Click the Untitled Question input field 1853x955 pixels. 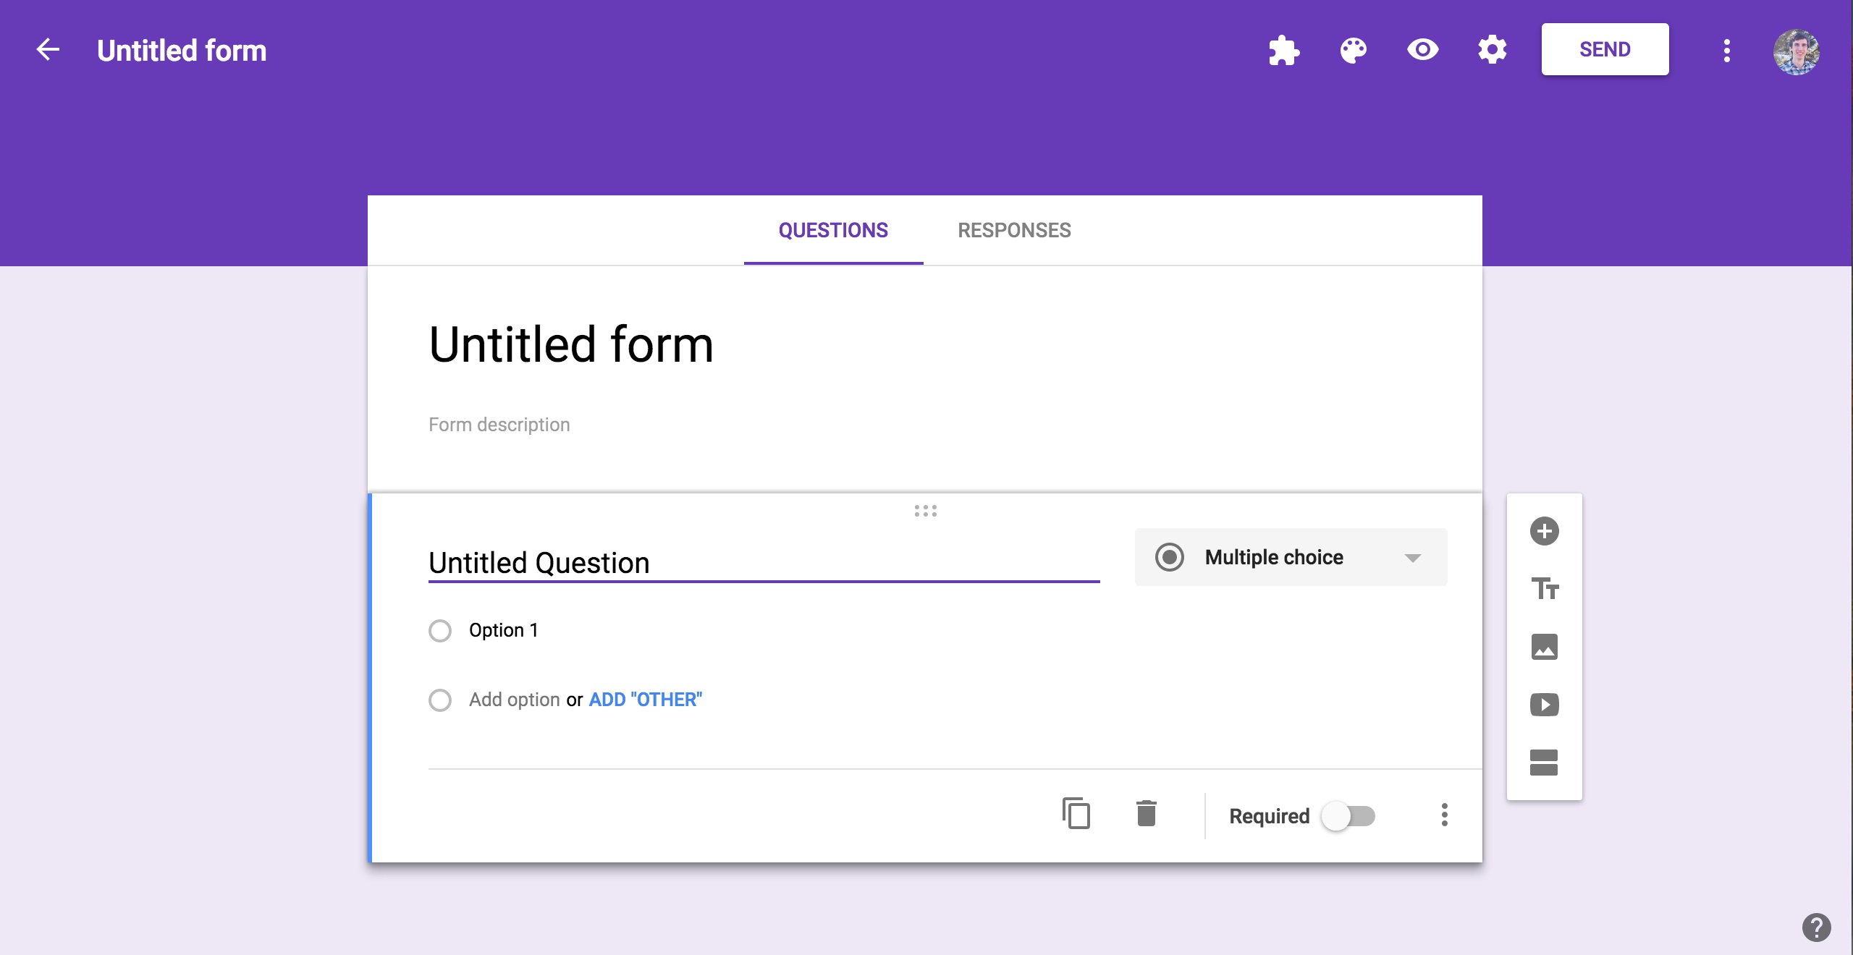(x=764, y=561)
